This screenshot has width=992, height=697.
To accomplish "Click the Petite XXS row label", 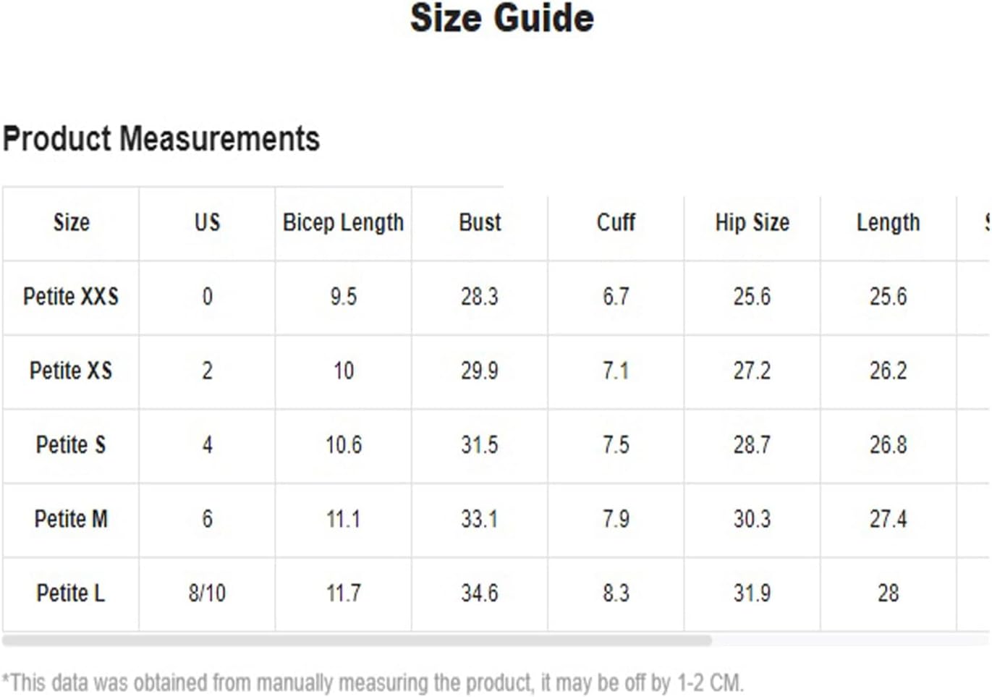I will pos(71,297).
